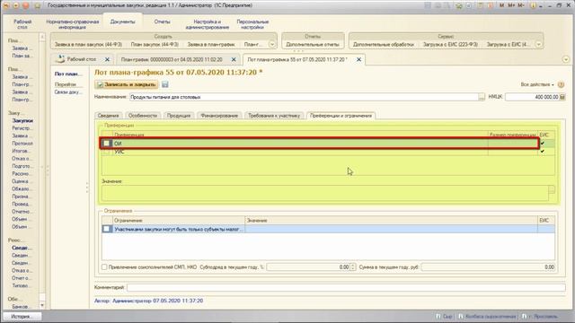
Task: Open Персональные настройки section
Action: point(252,24)
